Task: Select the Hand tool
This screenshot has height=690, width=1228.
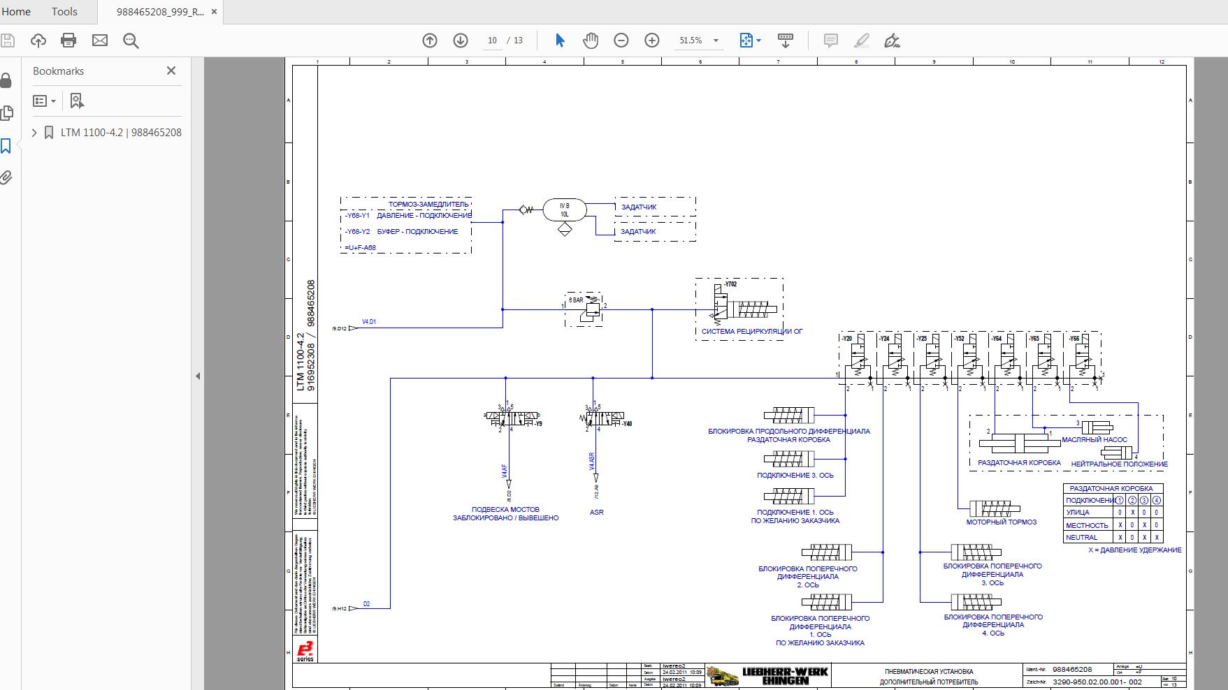Action: tap(591, 41)
